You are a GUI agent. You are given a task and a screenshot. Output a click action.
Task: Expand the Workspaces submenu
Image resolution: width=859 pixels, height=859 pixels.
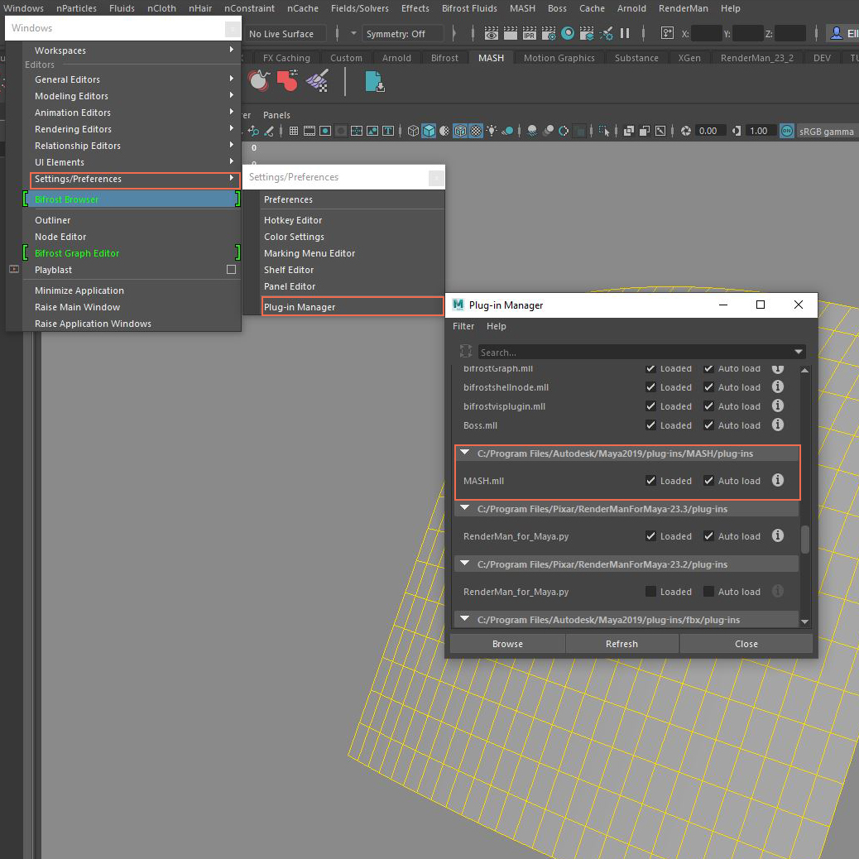pos(132,50)
